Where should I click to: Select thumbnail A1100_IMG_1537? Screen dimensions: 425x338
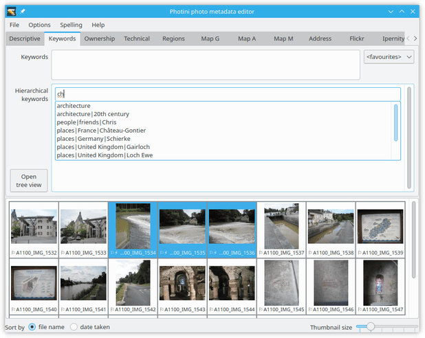click(281, 229)
